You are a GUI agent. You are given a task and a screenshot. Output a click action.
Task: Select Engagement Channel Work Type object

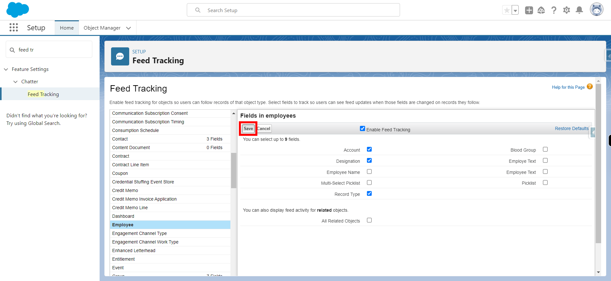(x=170, y=242)
